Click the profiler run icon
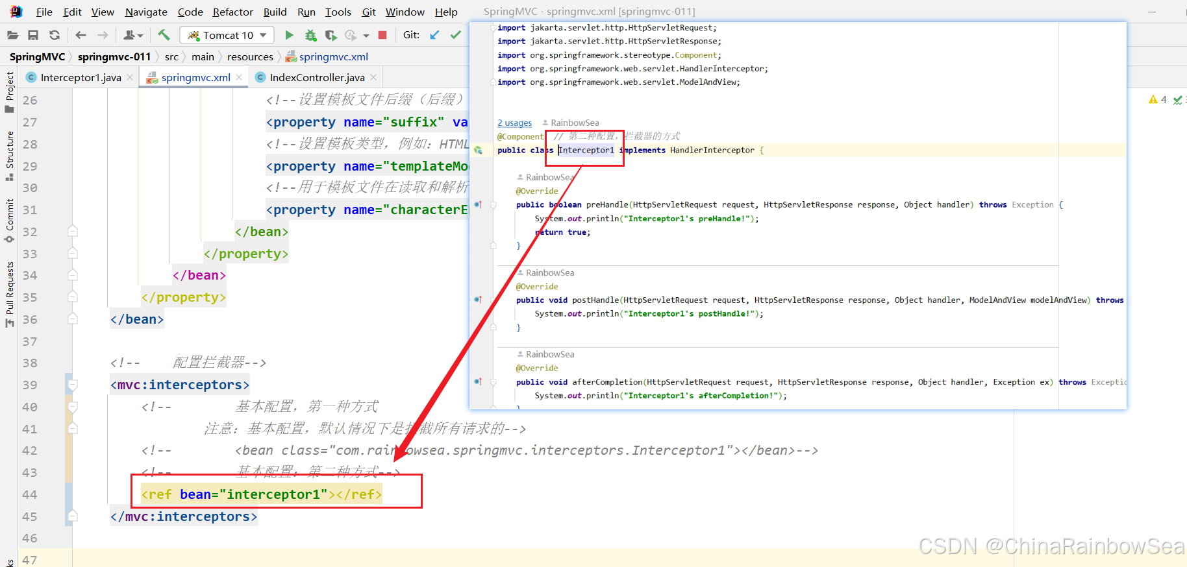Image resolution: width=1187 pixels, height=567 pixels. point(351,35)
